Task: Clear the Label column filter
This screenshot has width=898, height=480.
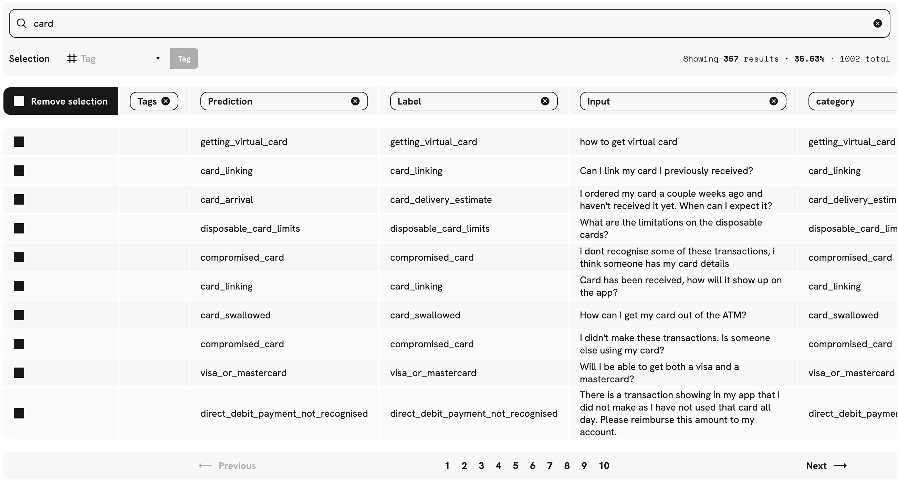Action: [544, 101]
